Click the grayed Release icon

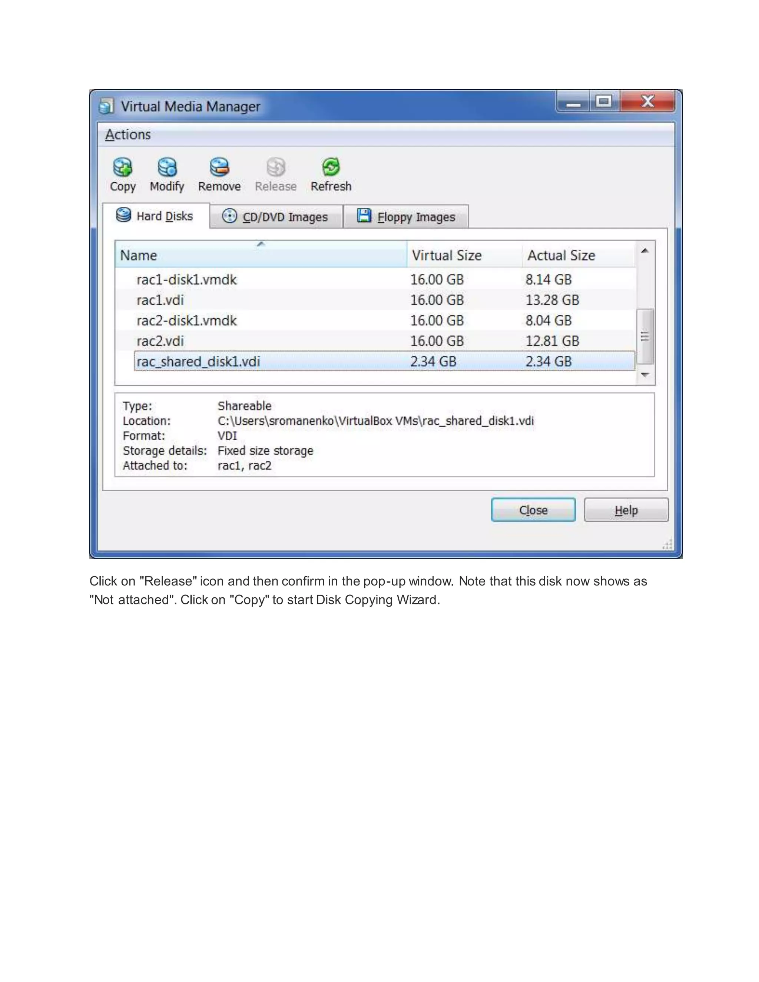pyautogui.click(x=276, y=168)
